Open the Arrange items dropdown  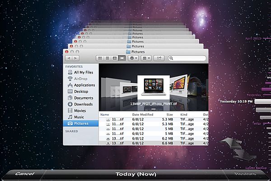tap(146, 58)
